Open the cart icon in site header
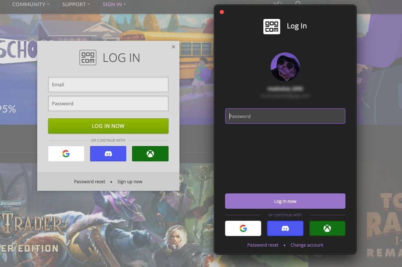 coord(278,4)
